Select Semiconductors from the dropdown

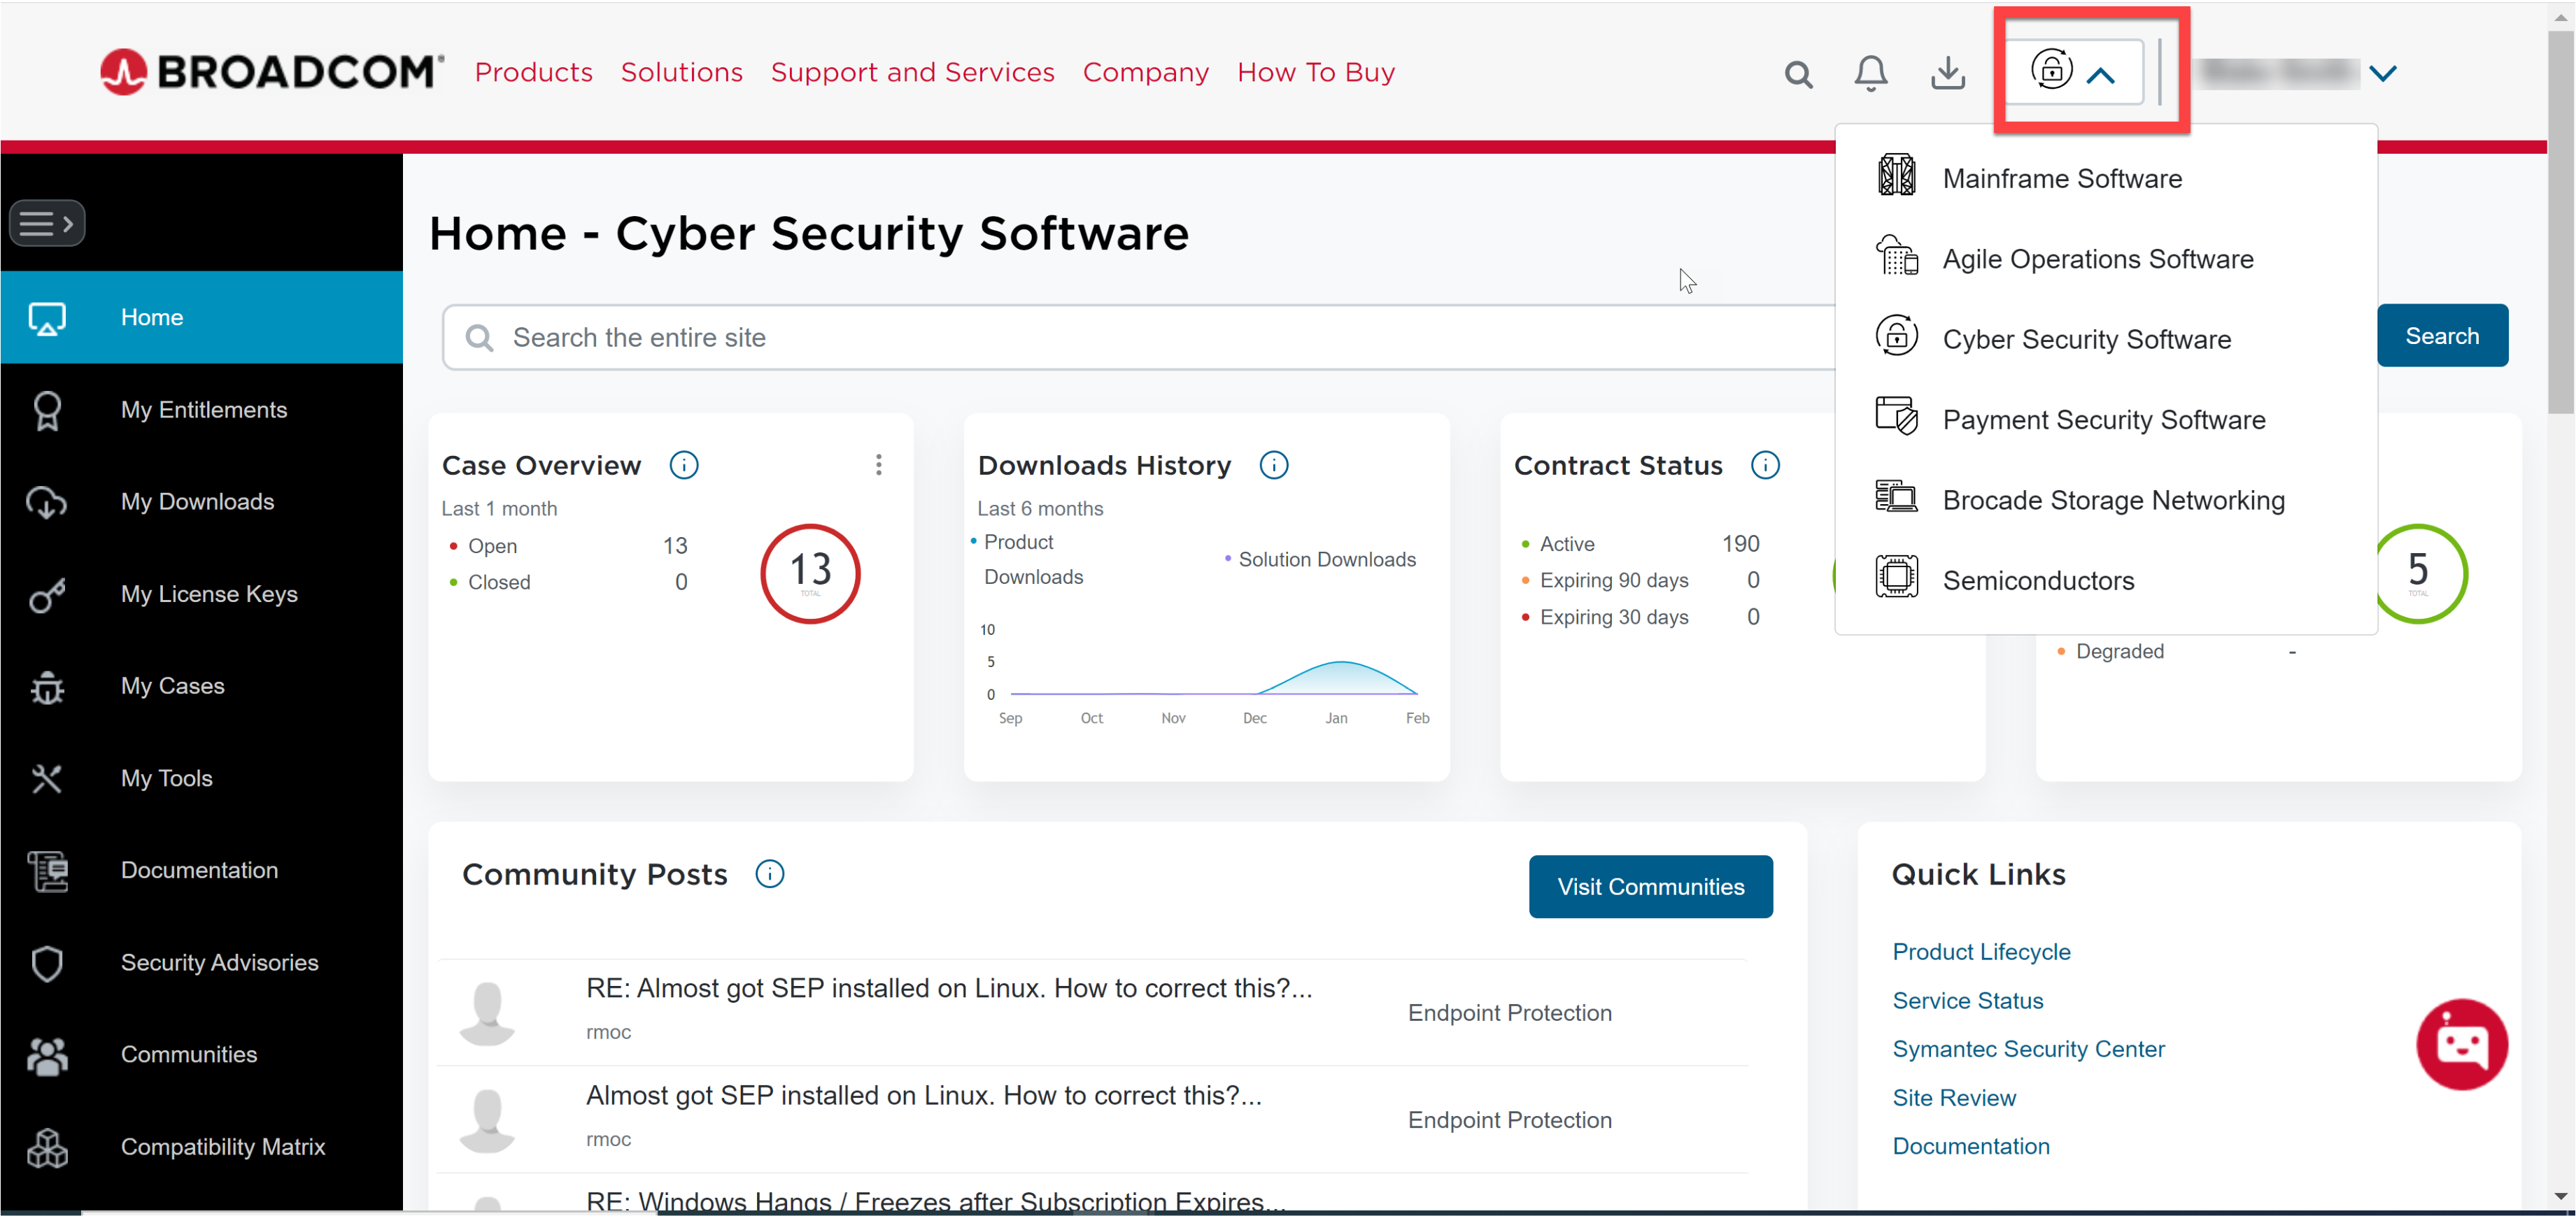[x=2106, y=580]
